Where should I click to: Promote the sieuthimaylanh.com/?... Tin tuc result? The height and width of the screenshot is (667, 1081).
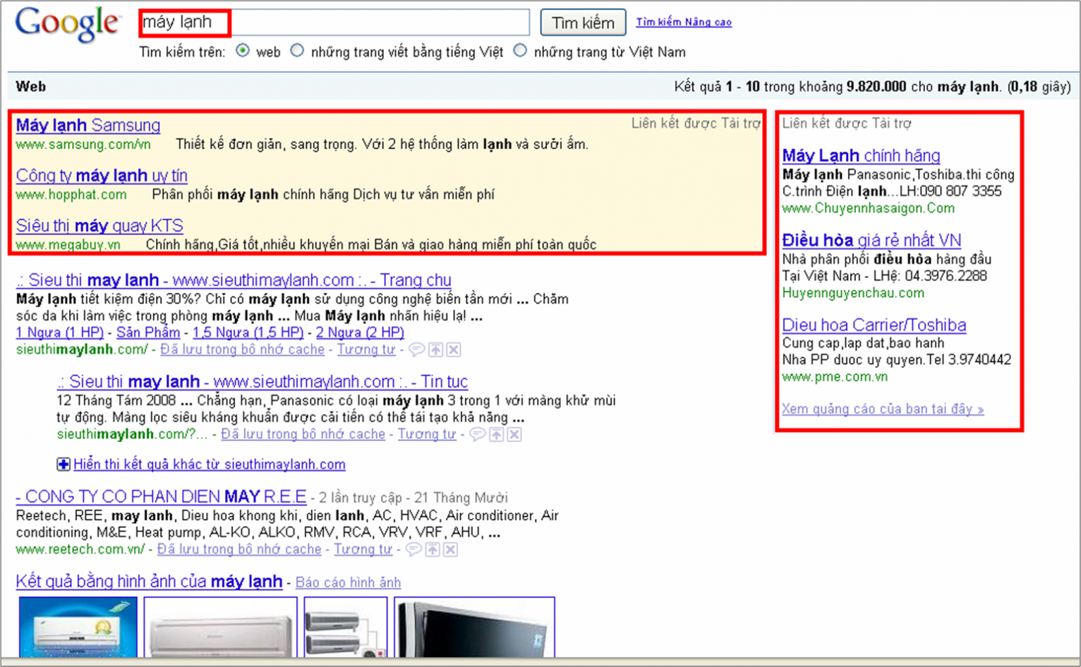[x=497, y=434]
